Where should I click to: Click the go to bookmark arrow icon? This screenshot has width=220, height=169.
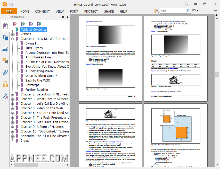(31, 24)
